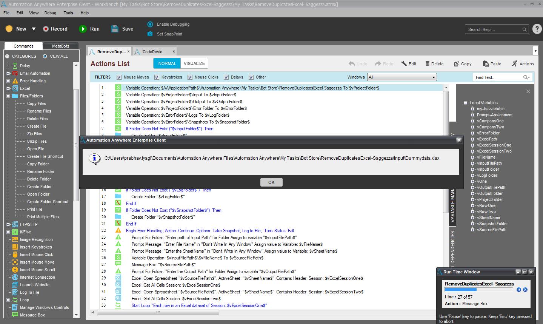Open the Debug menu
The height and width of the screenshot is (324, 543).
pos(50,13)
